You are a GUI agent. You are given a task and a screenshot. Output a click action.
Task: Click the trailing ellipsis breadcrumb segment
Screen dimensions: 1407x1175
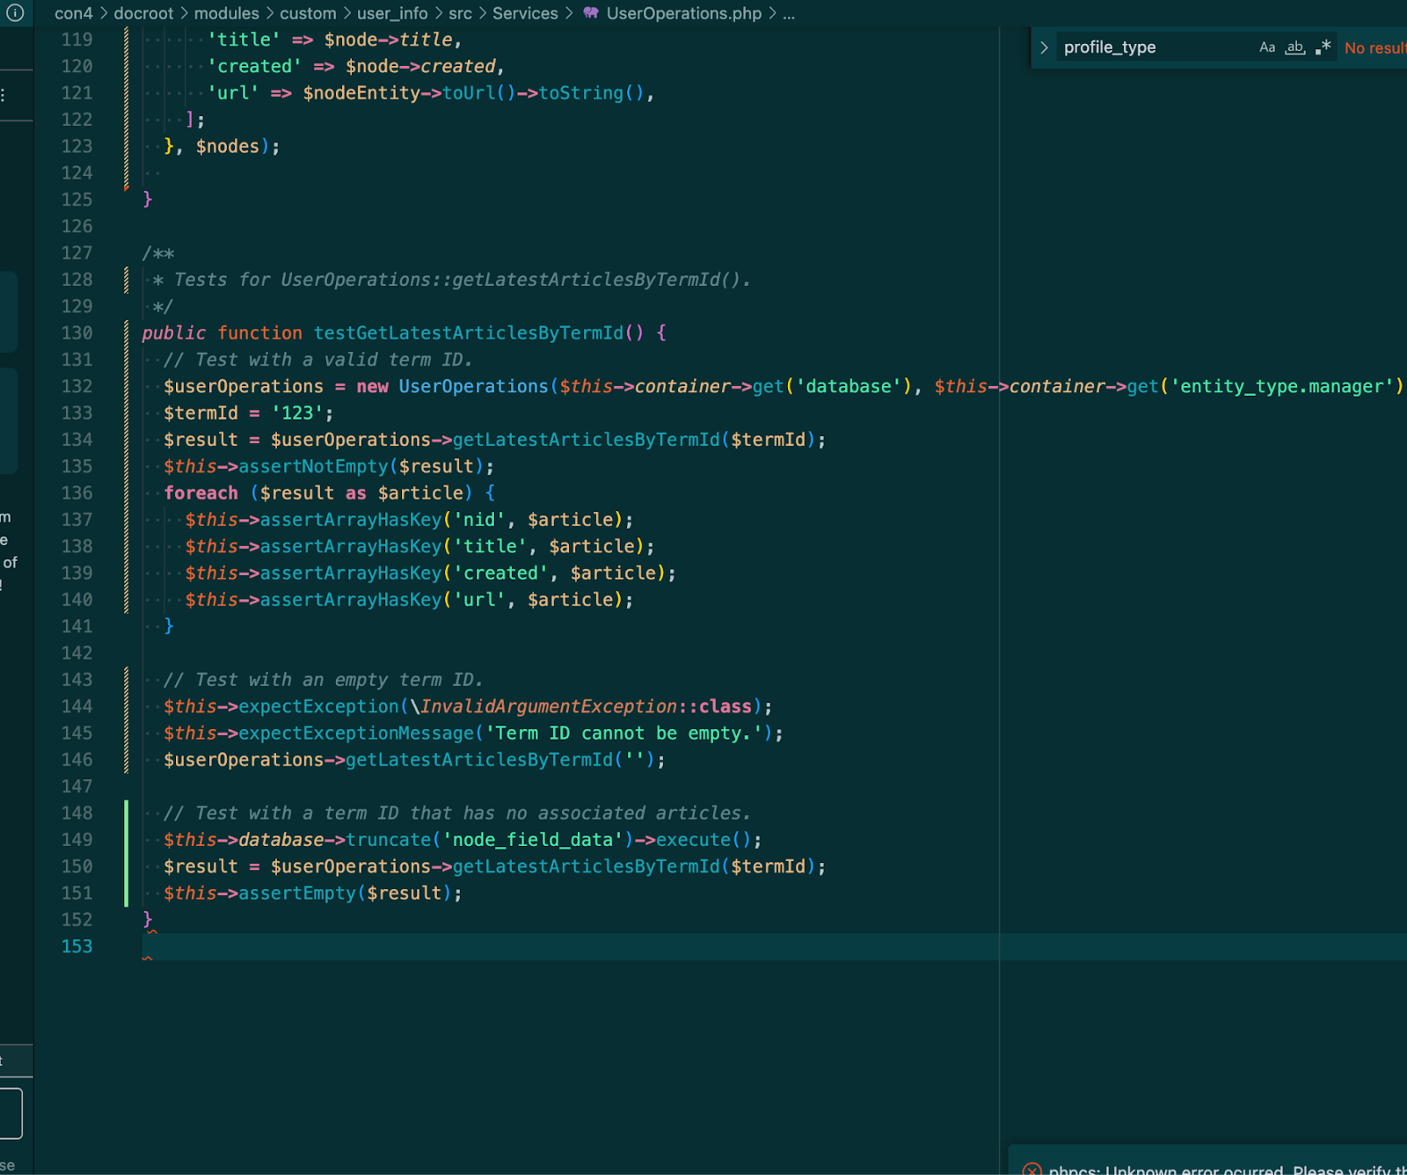(x=789, y=13)
